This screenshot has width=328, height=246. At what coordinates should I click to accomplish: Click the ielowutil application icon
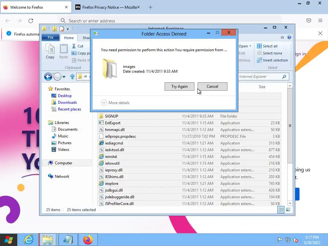click(101, 163)
